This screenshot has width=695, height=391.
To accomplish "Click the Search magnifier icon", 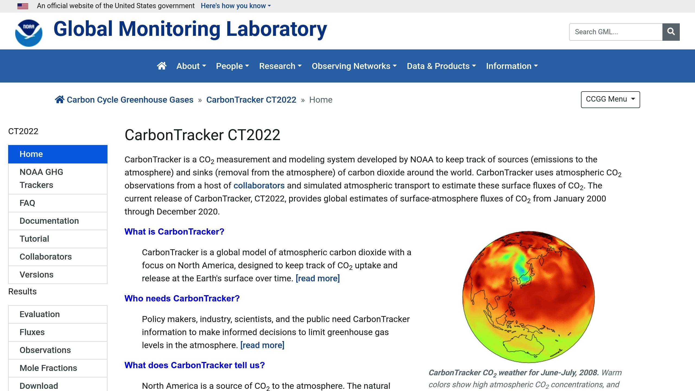I will pos(671,32).
